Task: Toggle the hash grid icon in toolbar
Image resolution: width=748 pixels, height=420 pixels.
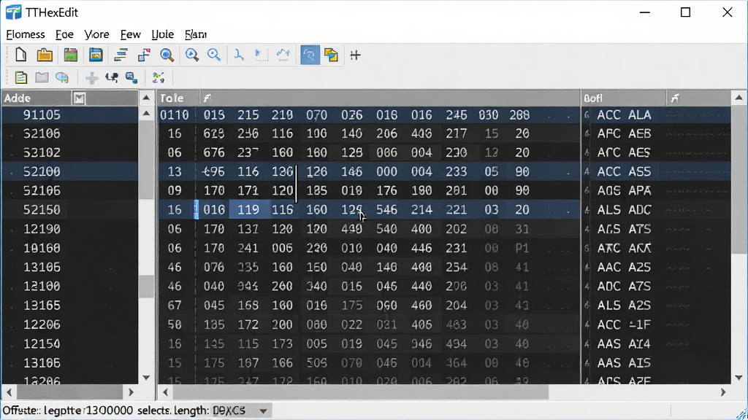Action: (355, 55)
